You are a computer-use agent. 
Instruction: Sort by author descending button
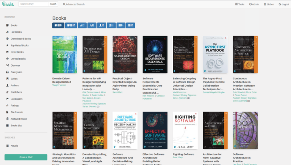pyautogui.click(x=111, y=25)
